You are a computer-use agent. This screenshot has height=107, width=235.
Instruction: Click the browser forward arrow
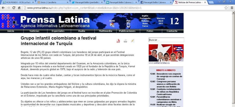8,8
